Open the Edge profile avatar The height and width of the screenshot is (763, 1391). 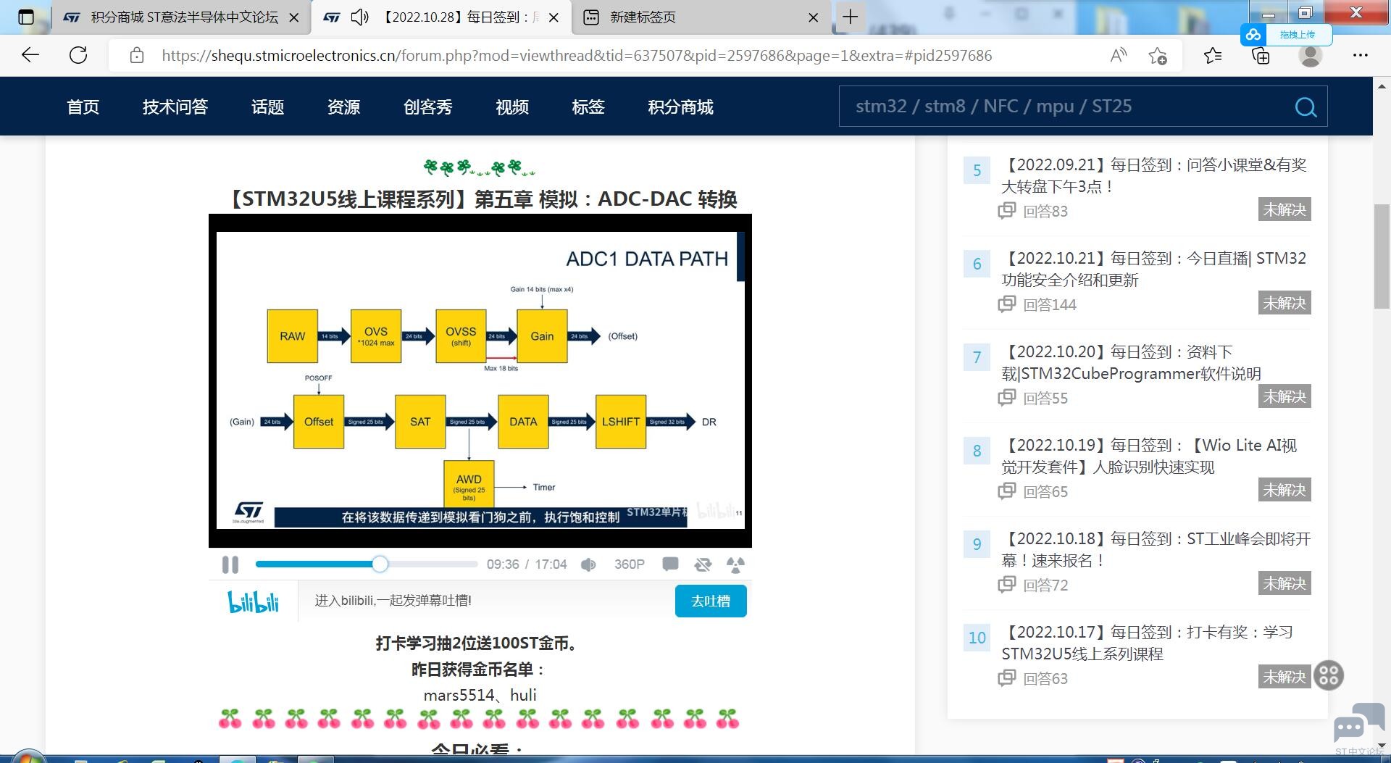[1310, 56]
